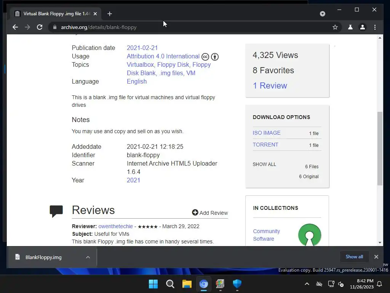Click the 8 Favorites text
This screenshot has height=293, width=390.
coord(273,70)
